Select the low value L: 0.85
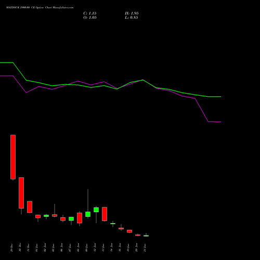Screen dimensions: 260x260 pos(132,18)
